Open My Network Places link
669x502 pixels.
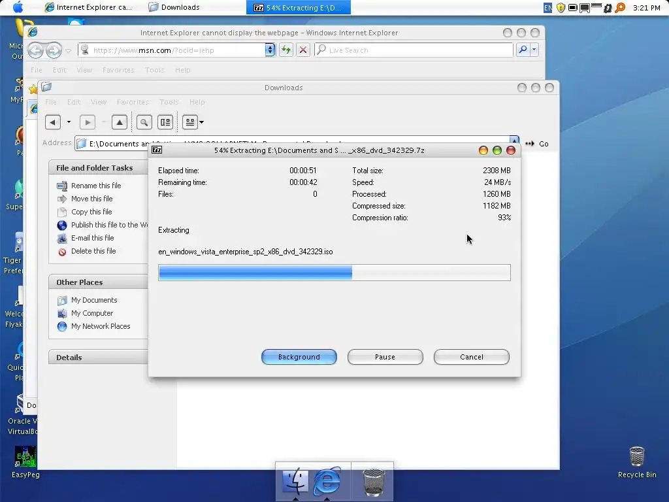pos(101,327)
